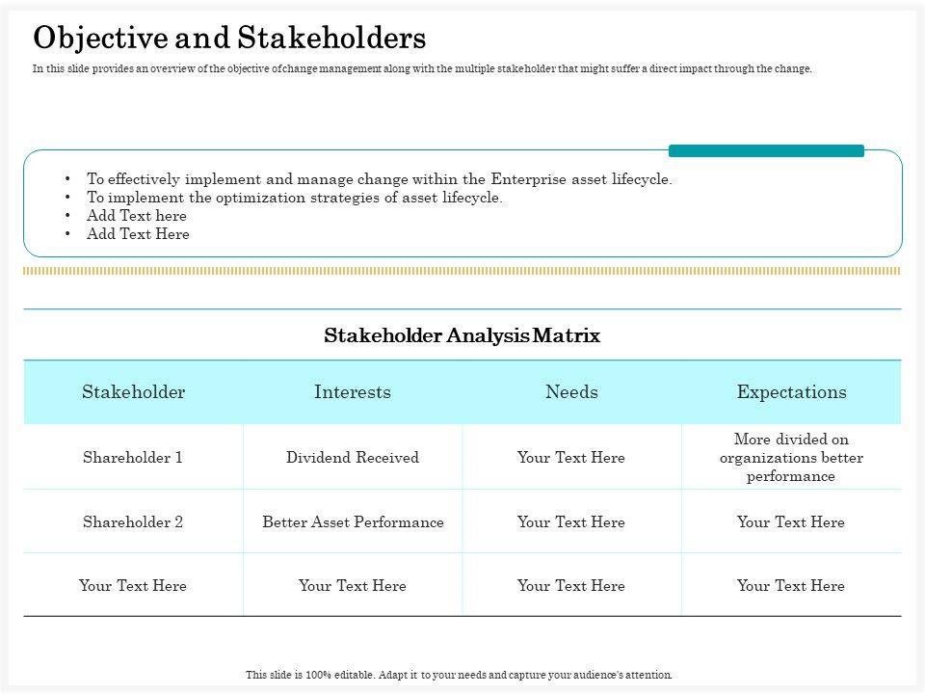This screenshot has height=694, width=925.
Task: Click the optimization strategies bullet point
Action: tap(294, 198)
